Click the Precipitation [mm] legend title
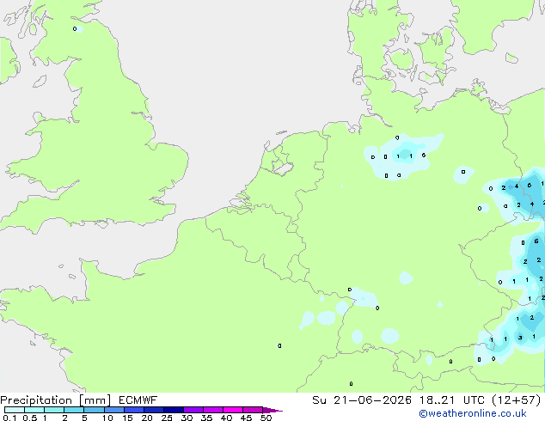The image size is (545, 421). tap(56, 400)
